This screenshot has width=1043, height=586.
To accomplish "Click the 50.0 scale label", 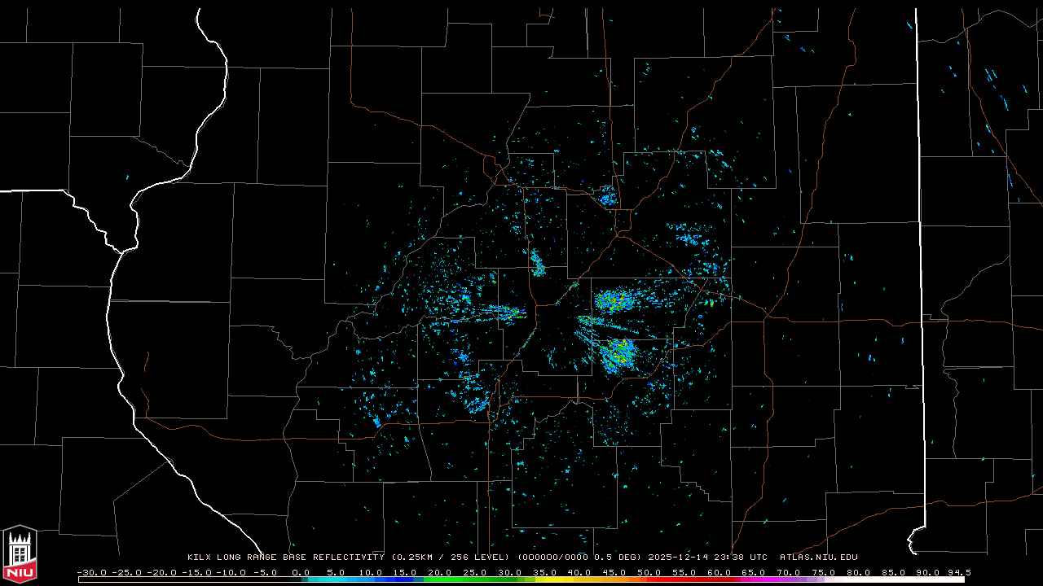I will click(649, 572).
